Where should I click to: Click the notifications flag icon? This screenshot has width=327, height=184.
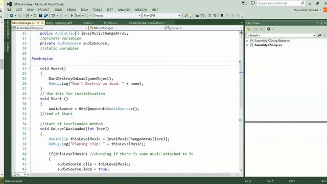tap(244, 4)
